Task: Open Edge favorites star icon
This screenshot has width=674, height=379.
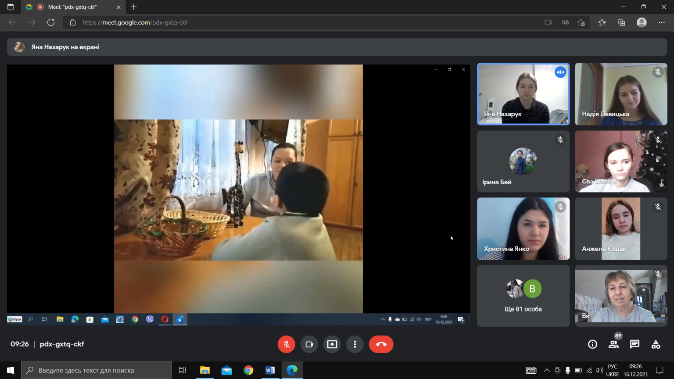Action: pyautogui.click(x=602, y=22)
